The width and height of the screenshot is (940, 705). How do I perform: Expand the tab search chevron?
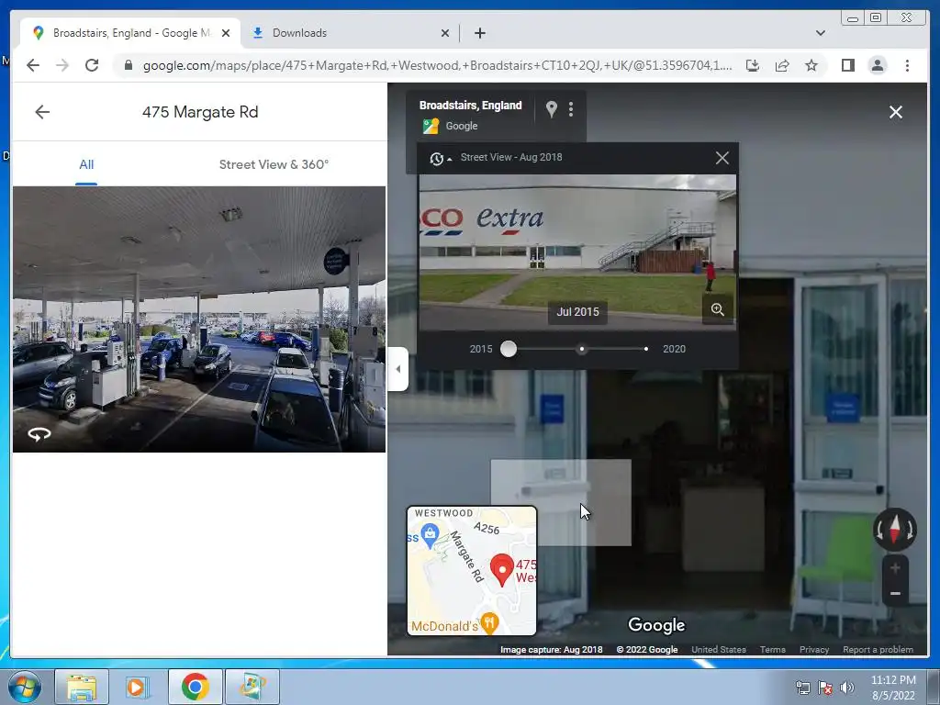pyautogui.click(x=820, y=33)
